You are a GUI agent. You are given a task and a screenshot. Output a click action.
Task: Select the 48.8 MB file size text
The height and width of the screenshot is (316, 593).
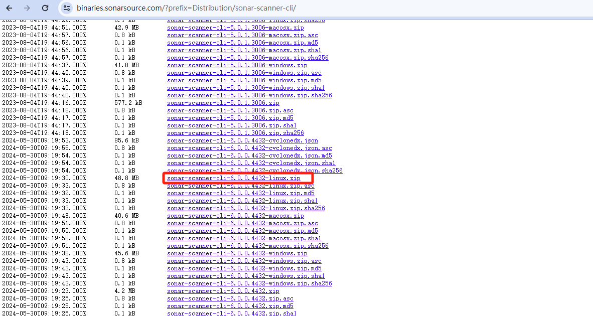127,178
